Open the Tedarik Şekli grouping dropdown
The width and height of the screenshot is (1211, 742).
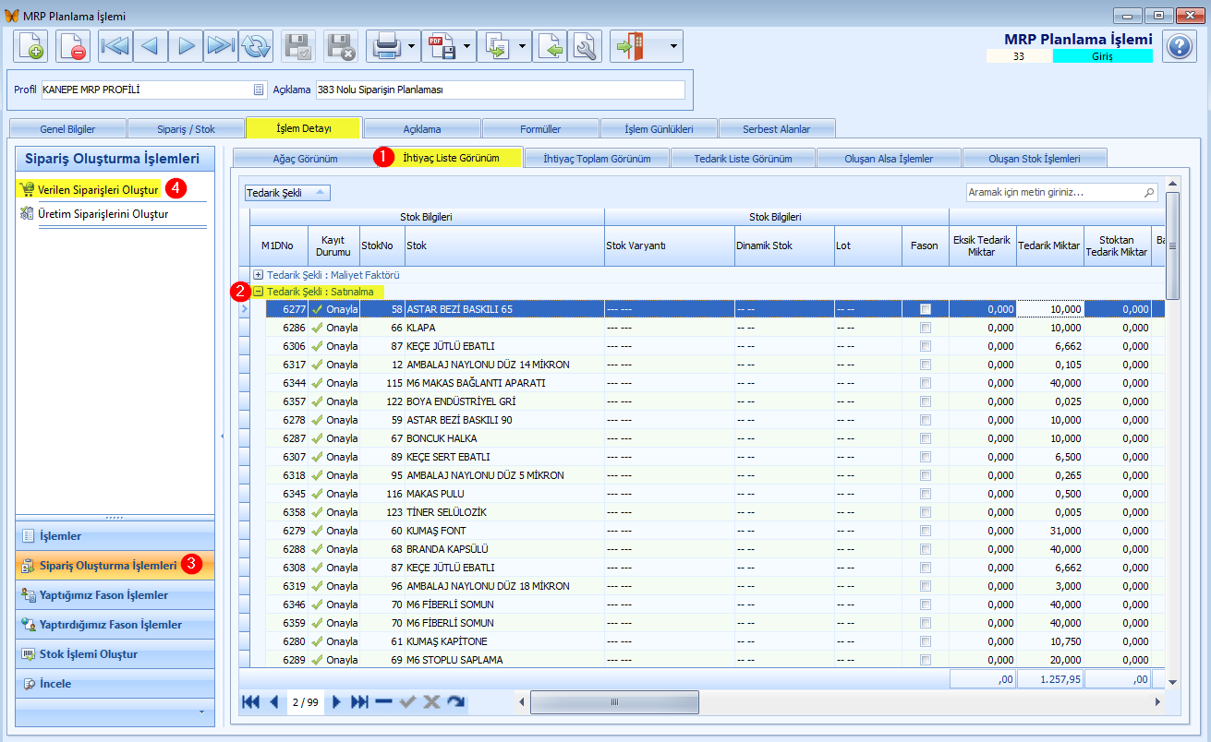click(287, 193)
